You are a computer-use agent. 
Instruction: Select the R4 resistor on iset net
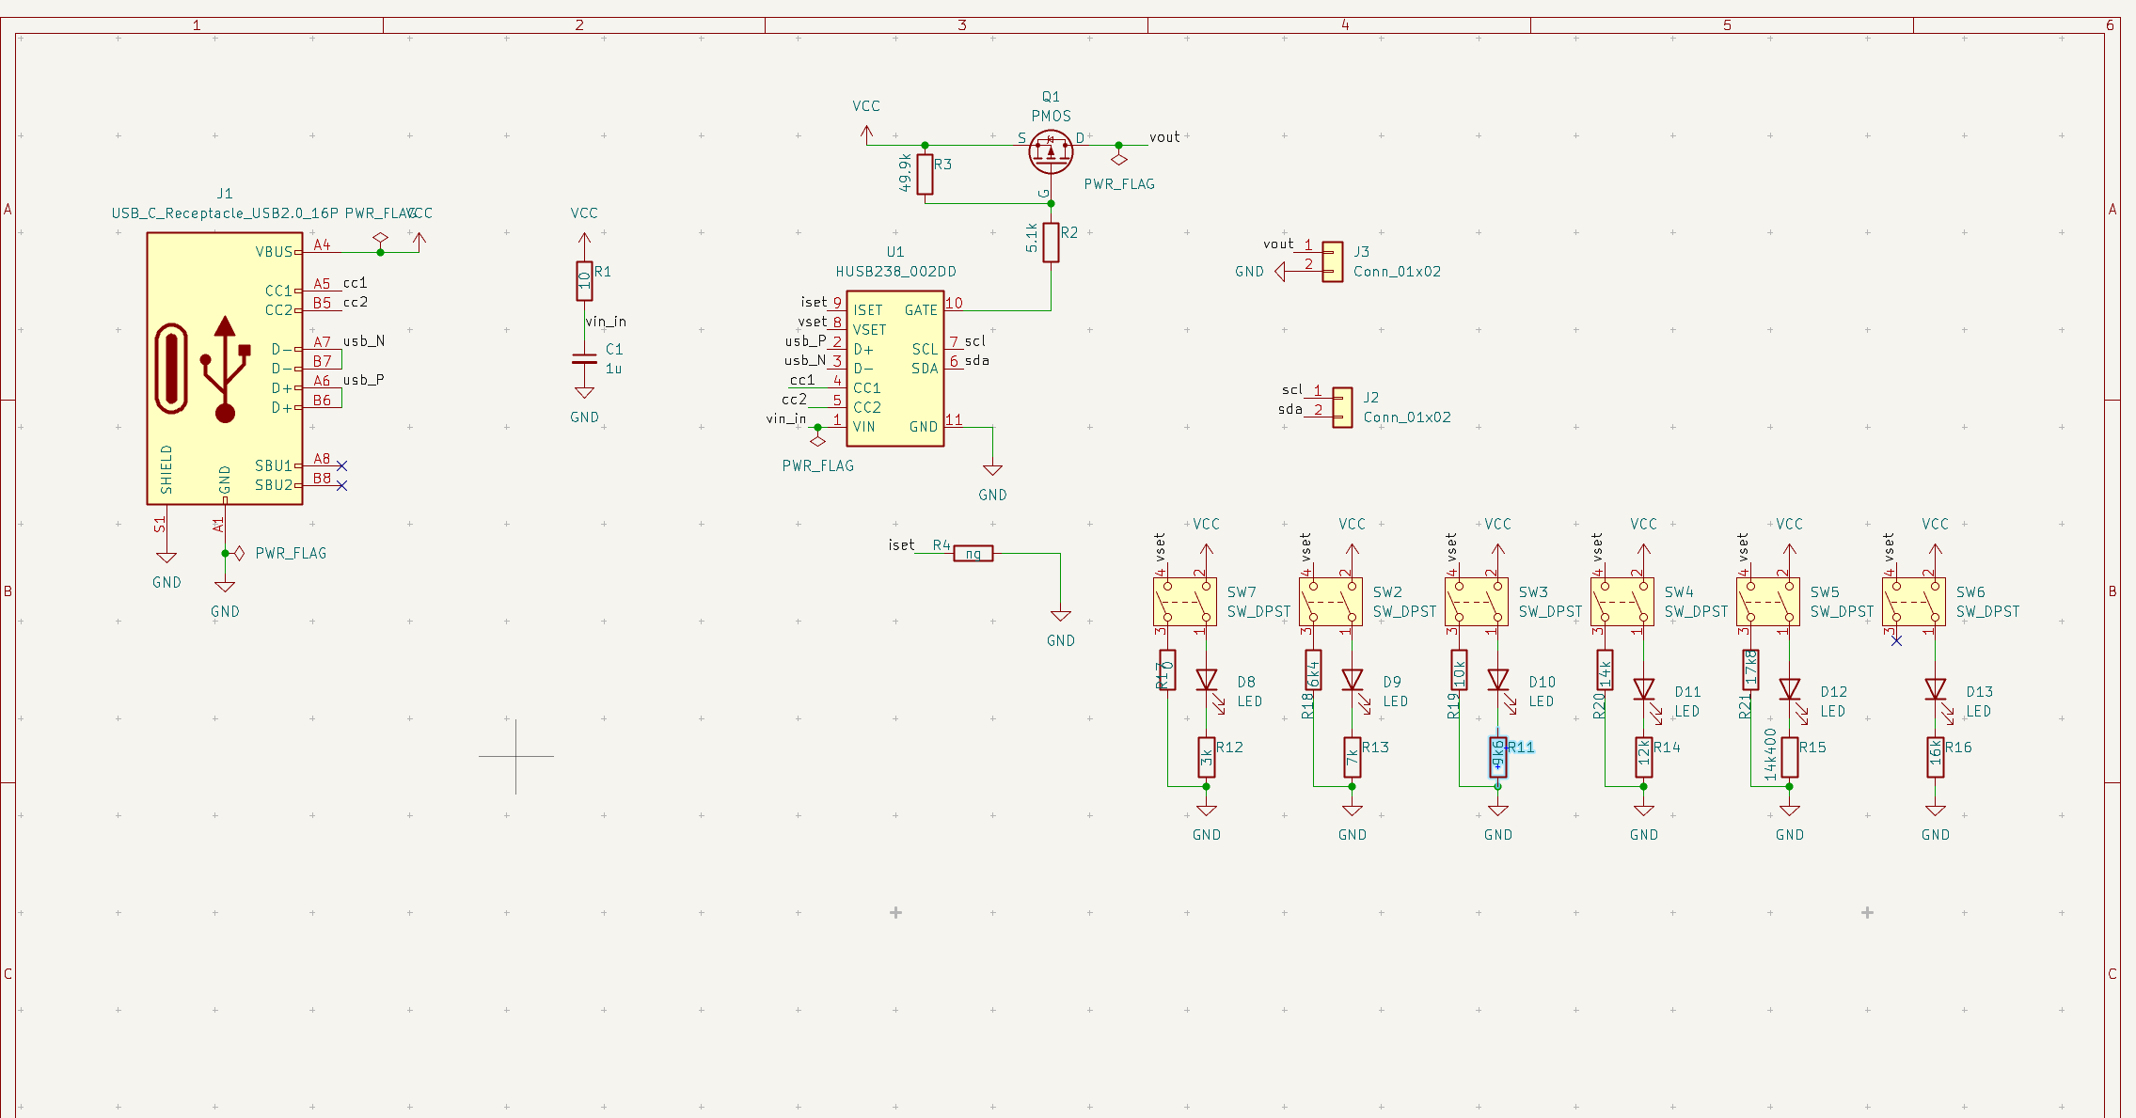pos(973,554)
